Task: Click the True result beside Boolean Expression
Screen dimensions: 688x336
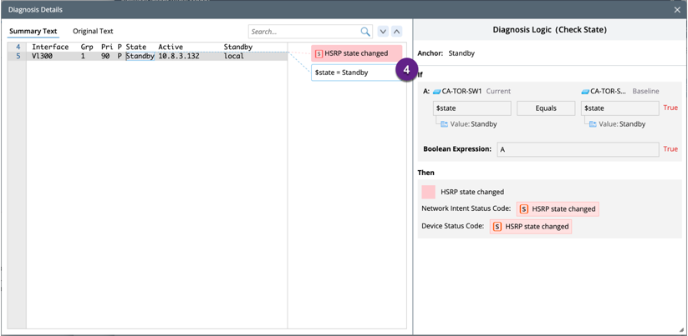Action: tap(670, 149)
